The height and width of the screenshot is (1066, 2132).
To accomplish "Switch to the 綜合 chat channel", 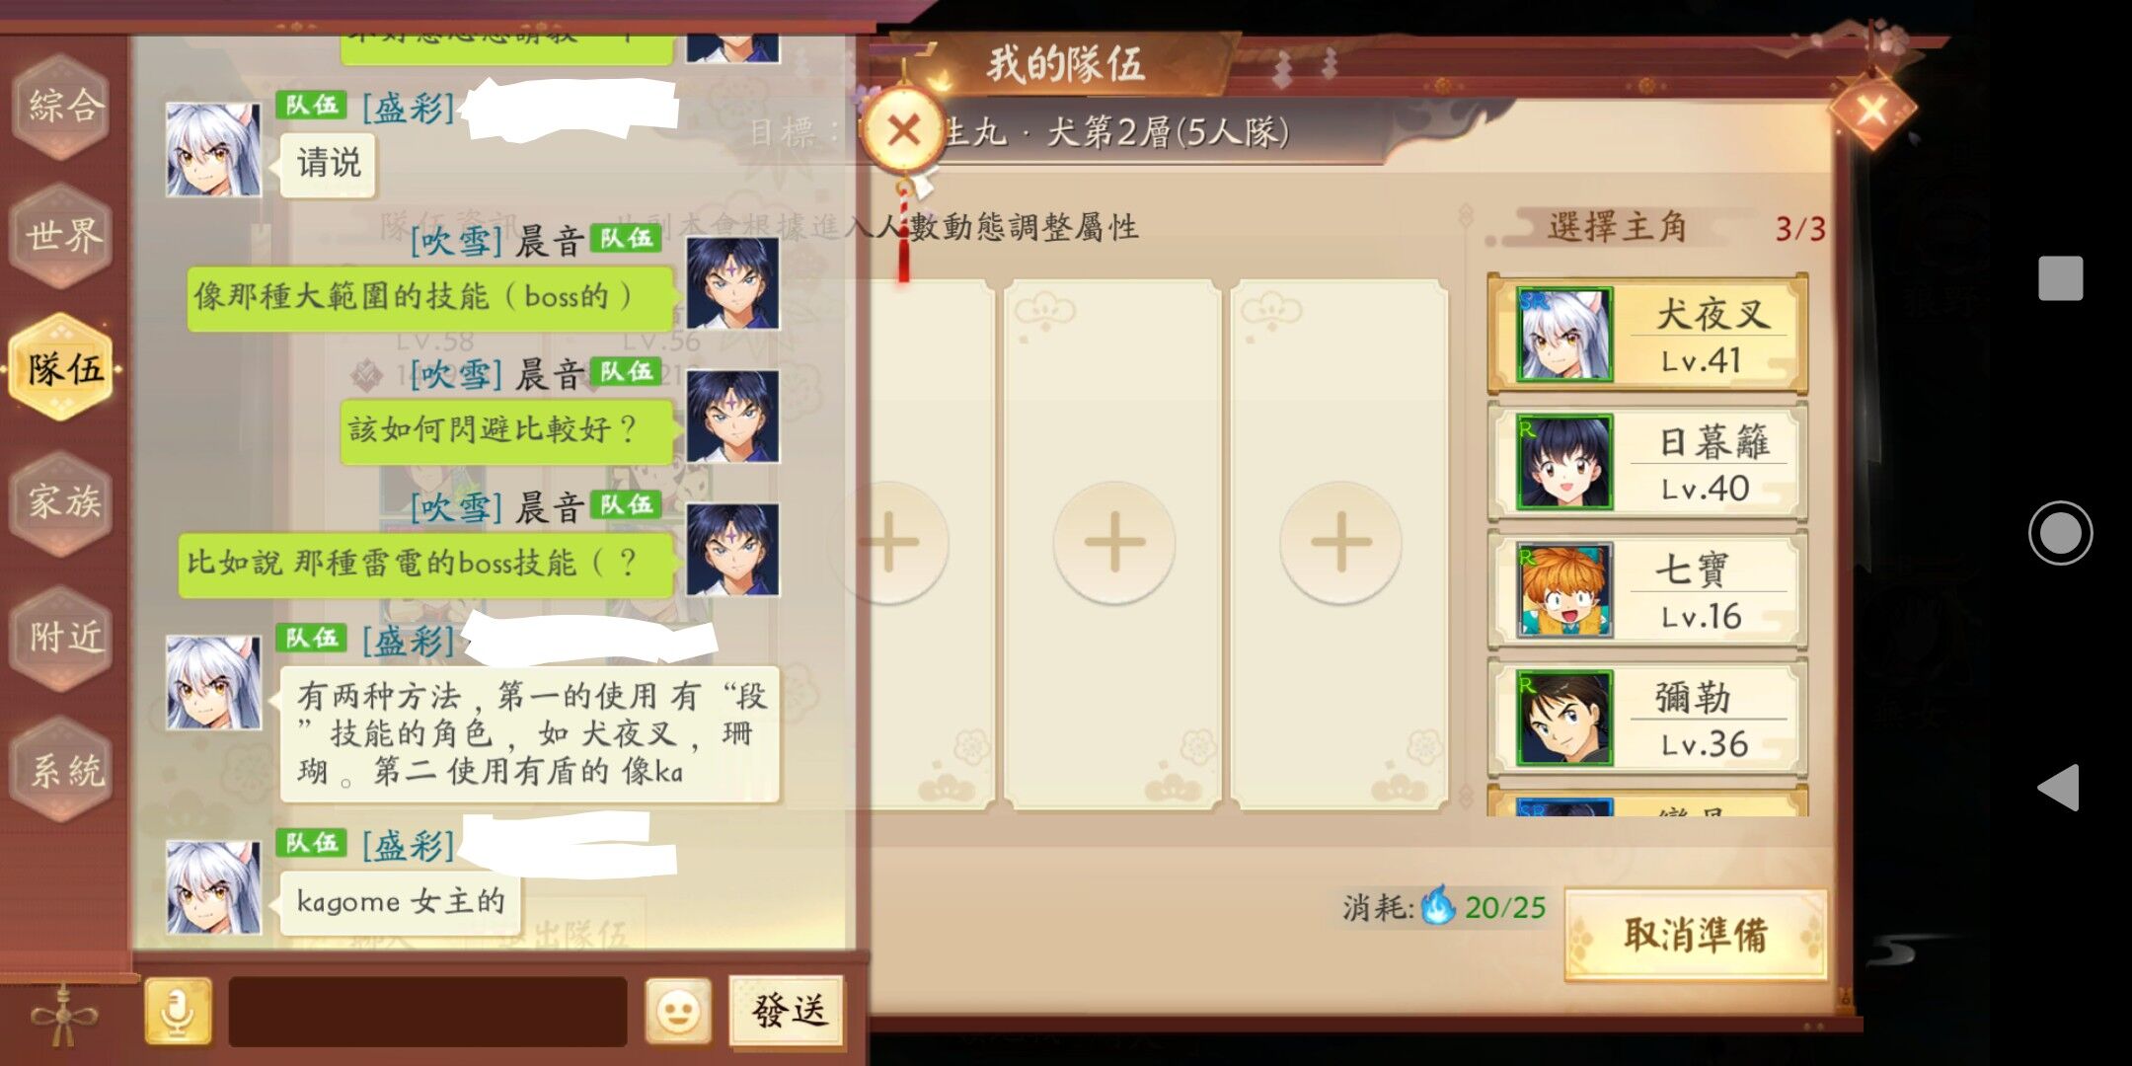I will (x=63, y=105).
